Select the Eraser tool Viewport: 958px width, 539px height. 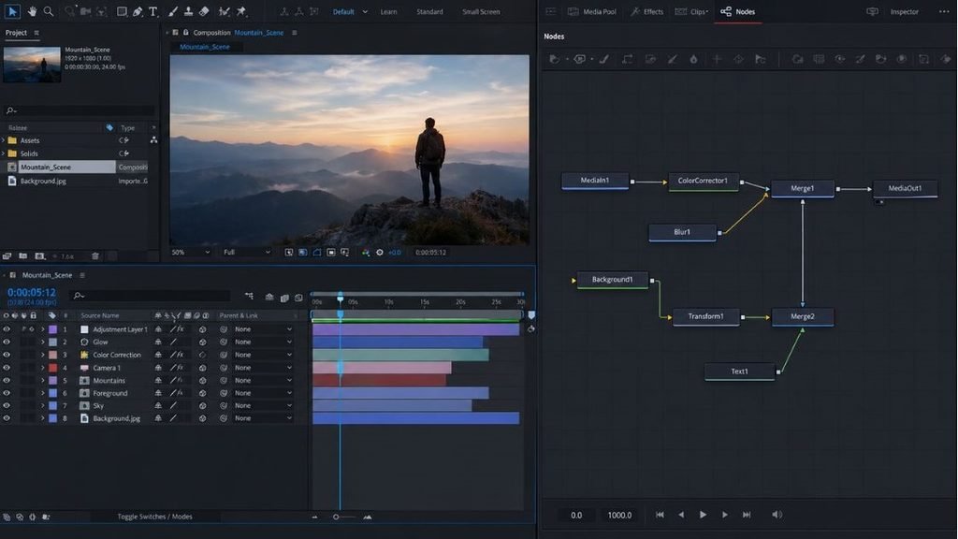point(204,11)
